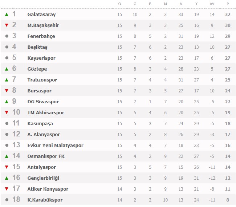The width and height of the screenshot is (236, 207).
Task: Click Gençlerbirliği team name
Action: (x=43, y=178)
